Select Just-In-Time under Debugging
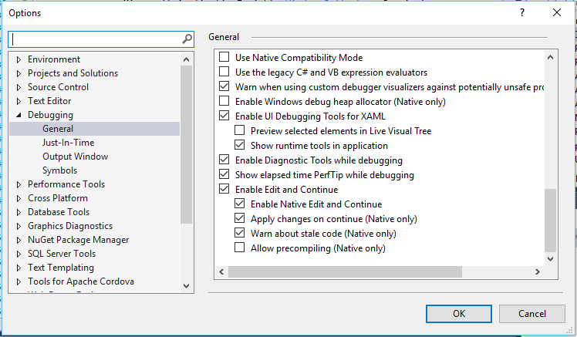 tap(67, 143)
